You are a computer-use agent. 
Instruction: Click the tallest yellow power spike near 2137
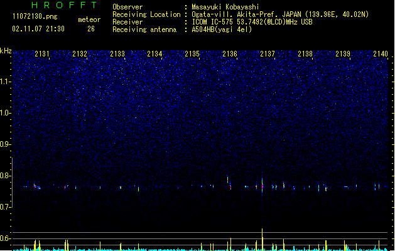click(262, 240)
